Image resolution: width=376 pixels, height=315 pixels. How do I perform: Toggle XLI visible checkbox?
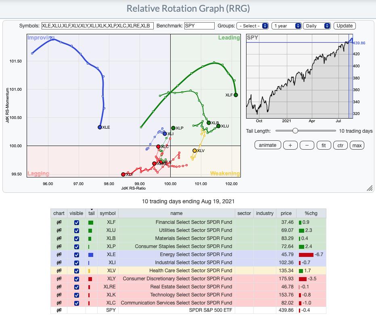pos(77,263)
